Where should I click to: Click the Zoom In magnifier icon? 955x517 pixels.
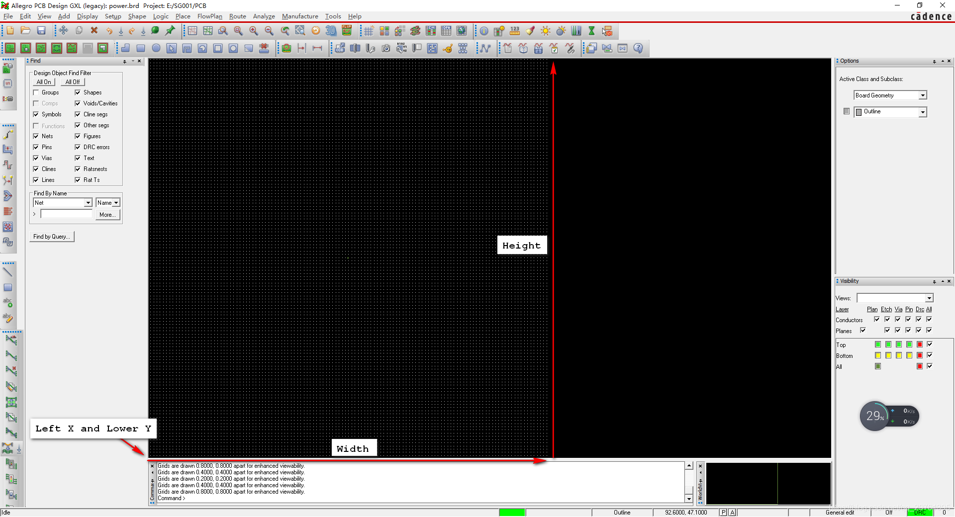[254, 31]
